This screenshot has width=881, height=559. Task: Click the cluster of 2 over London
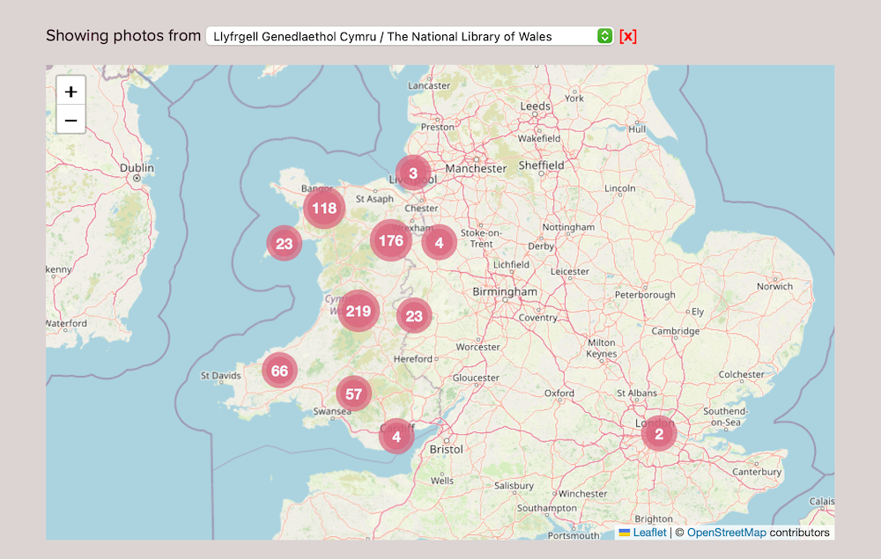pos(658,433)
